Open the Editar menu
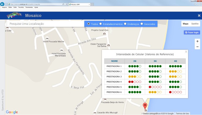The width and height of the screenshot is (202, 115). click(10, 7)
